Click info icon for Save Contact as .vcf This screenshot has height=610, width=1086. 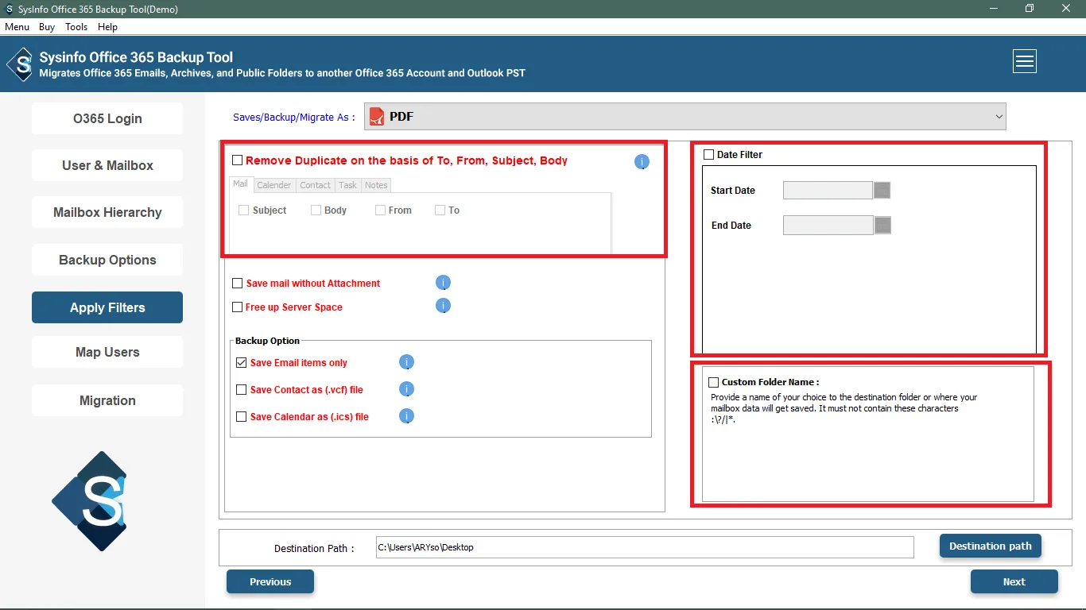[x=406, y=389]
